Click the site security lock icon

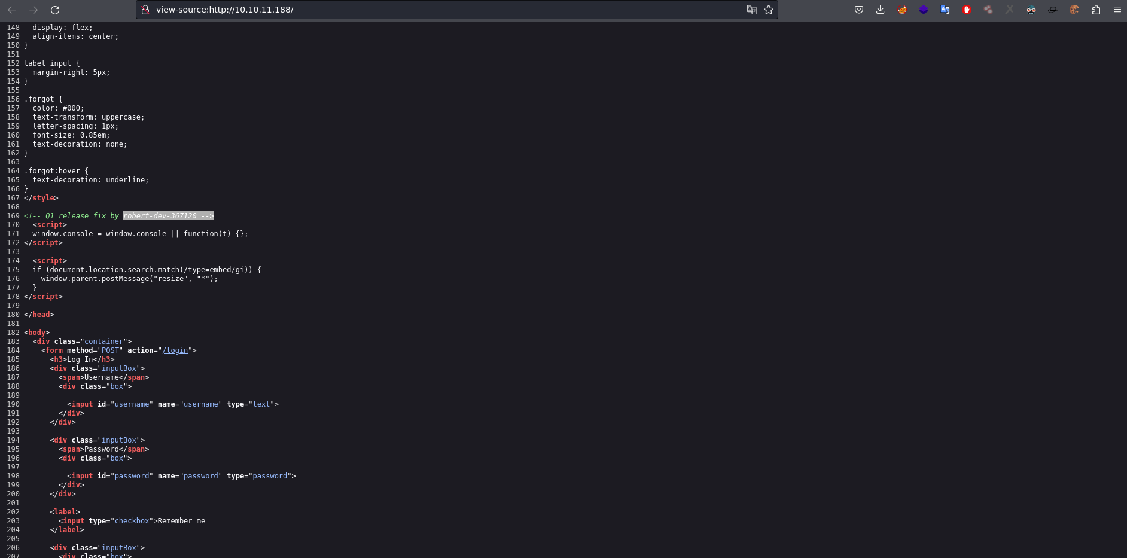(145, 10)
